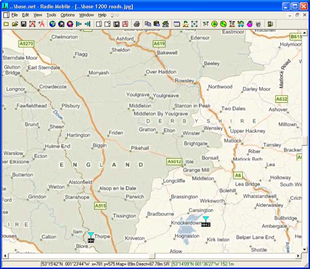Click the save map globe-disk icon
Image resolution: width=310 pixels, height=269 pixels.
61,24
